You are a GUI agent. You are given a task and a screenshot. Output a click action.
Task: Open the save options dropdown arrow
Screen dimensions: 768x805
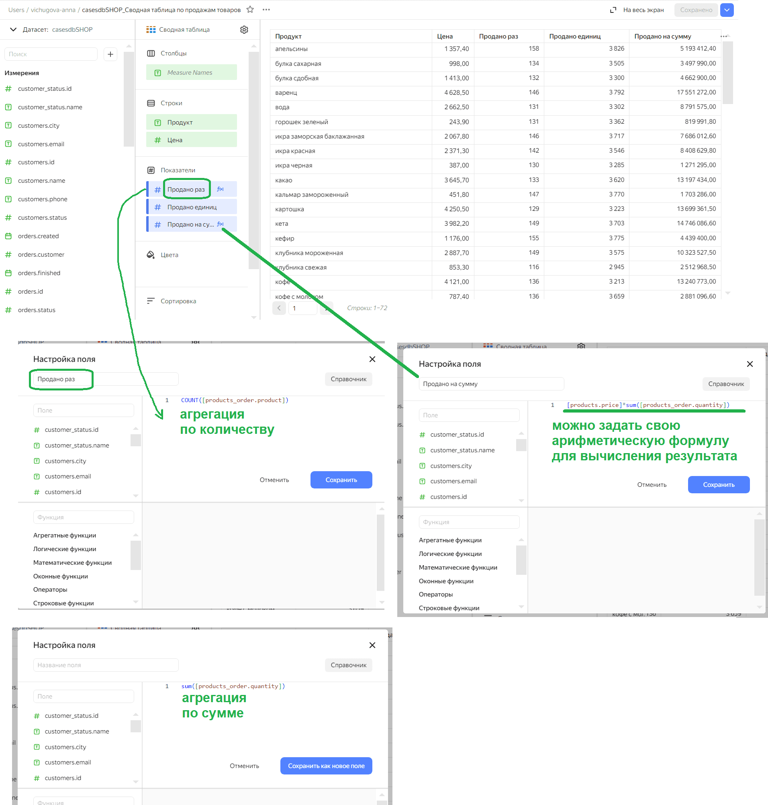[727, 10]
